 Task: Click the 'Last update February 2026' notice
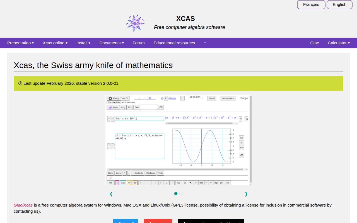coord(178,83)
